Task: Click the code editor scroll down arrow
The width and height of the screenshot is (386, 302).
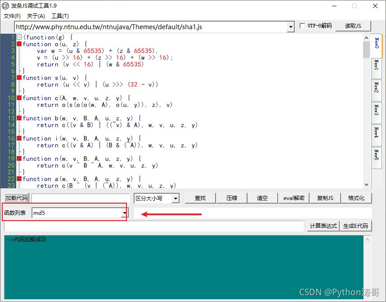Action: [366, 185]
